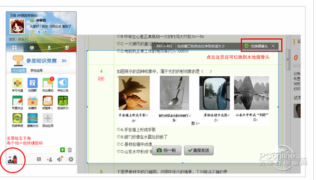Screen dimensions: 316x180
Task: Open the 玩转单词 app icon
Action: (17, 118)
